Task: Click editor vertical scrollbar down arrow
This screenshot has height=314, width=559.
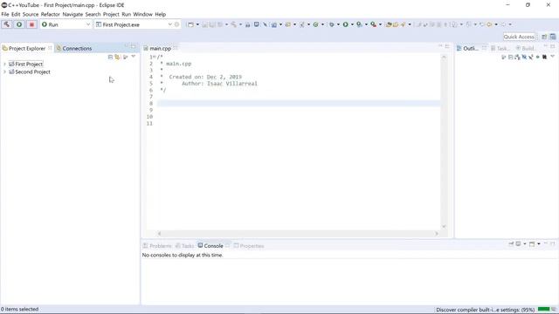Action: (x=444, y=227)
